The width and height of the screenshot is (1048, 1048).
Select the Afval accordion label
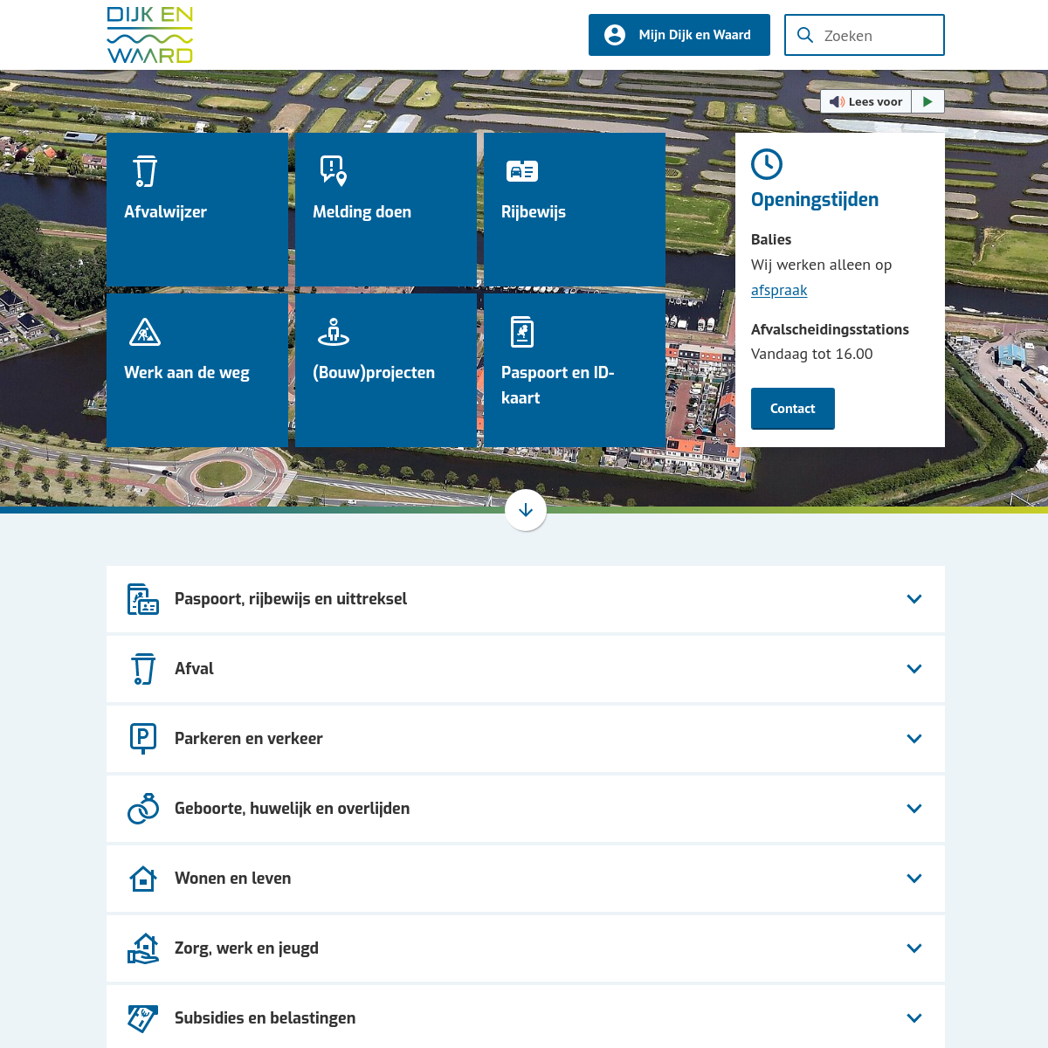click(x=194, y=669)
